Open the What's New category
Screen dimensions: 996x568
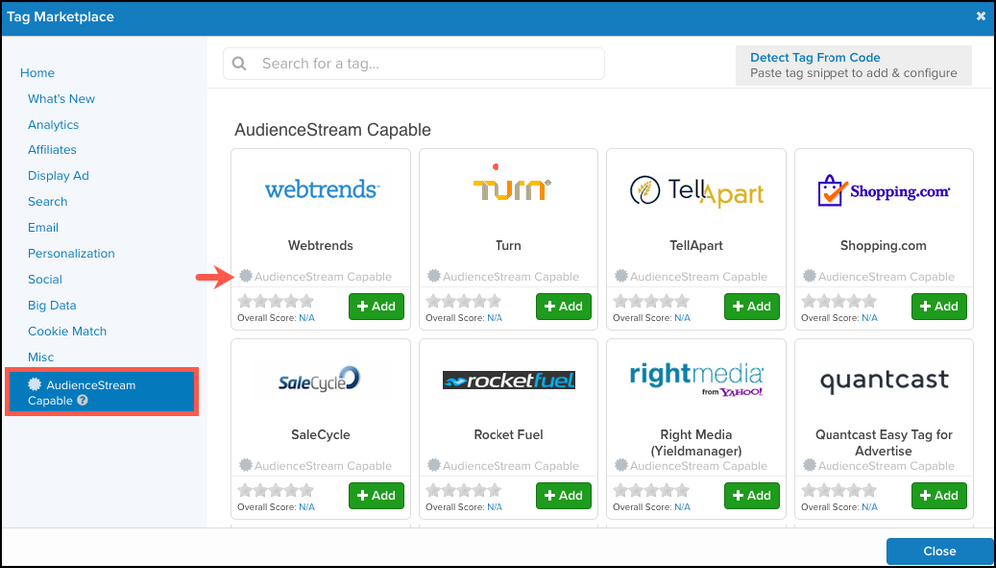tap(61, 99)
